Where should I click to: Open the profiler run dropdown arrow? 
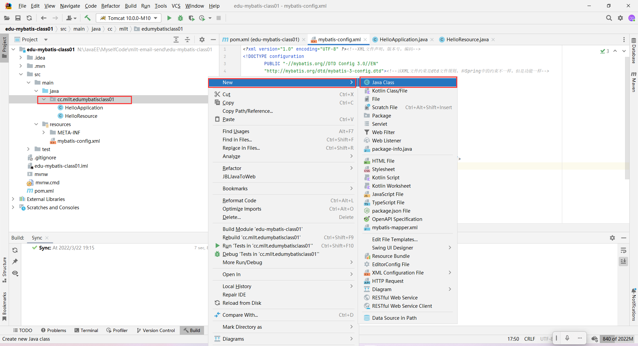point(210,18)
